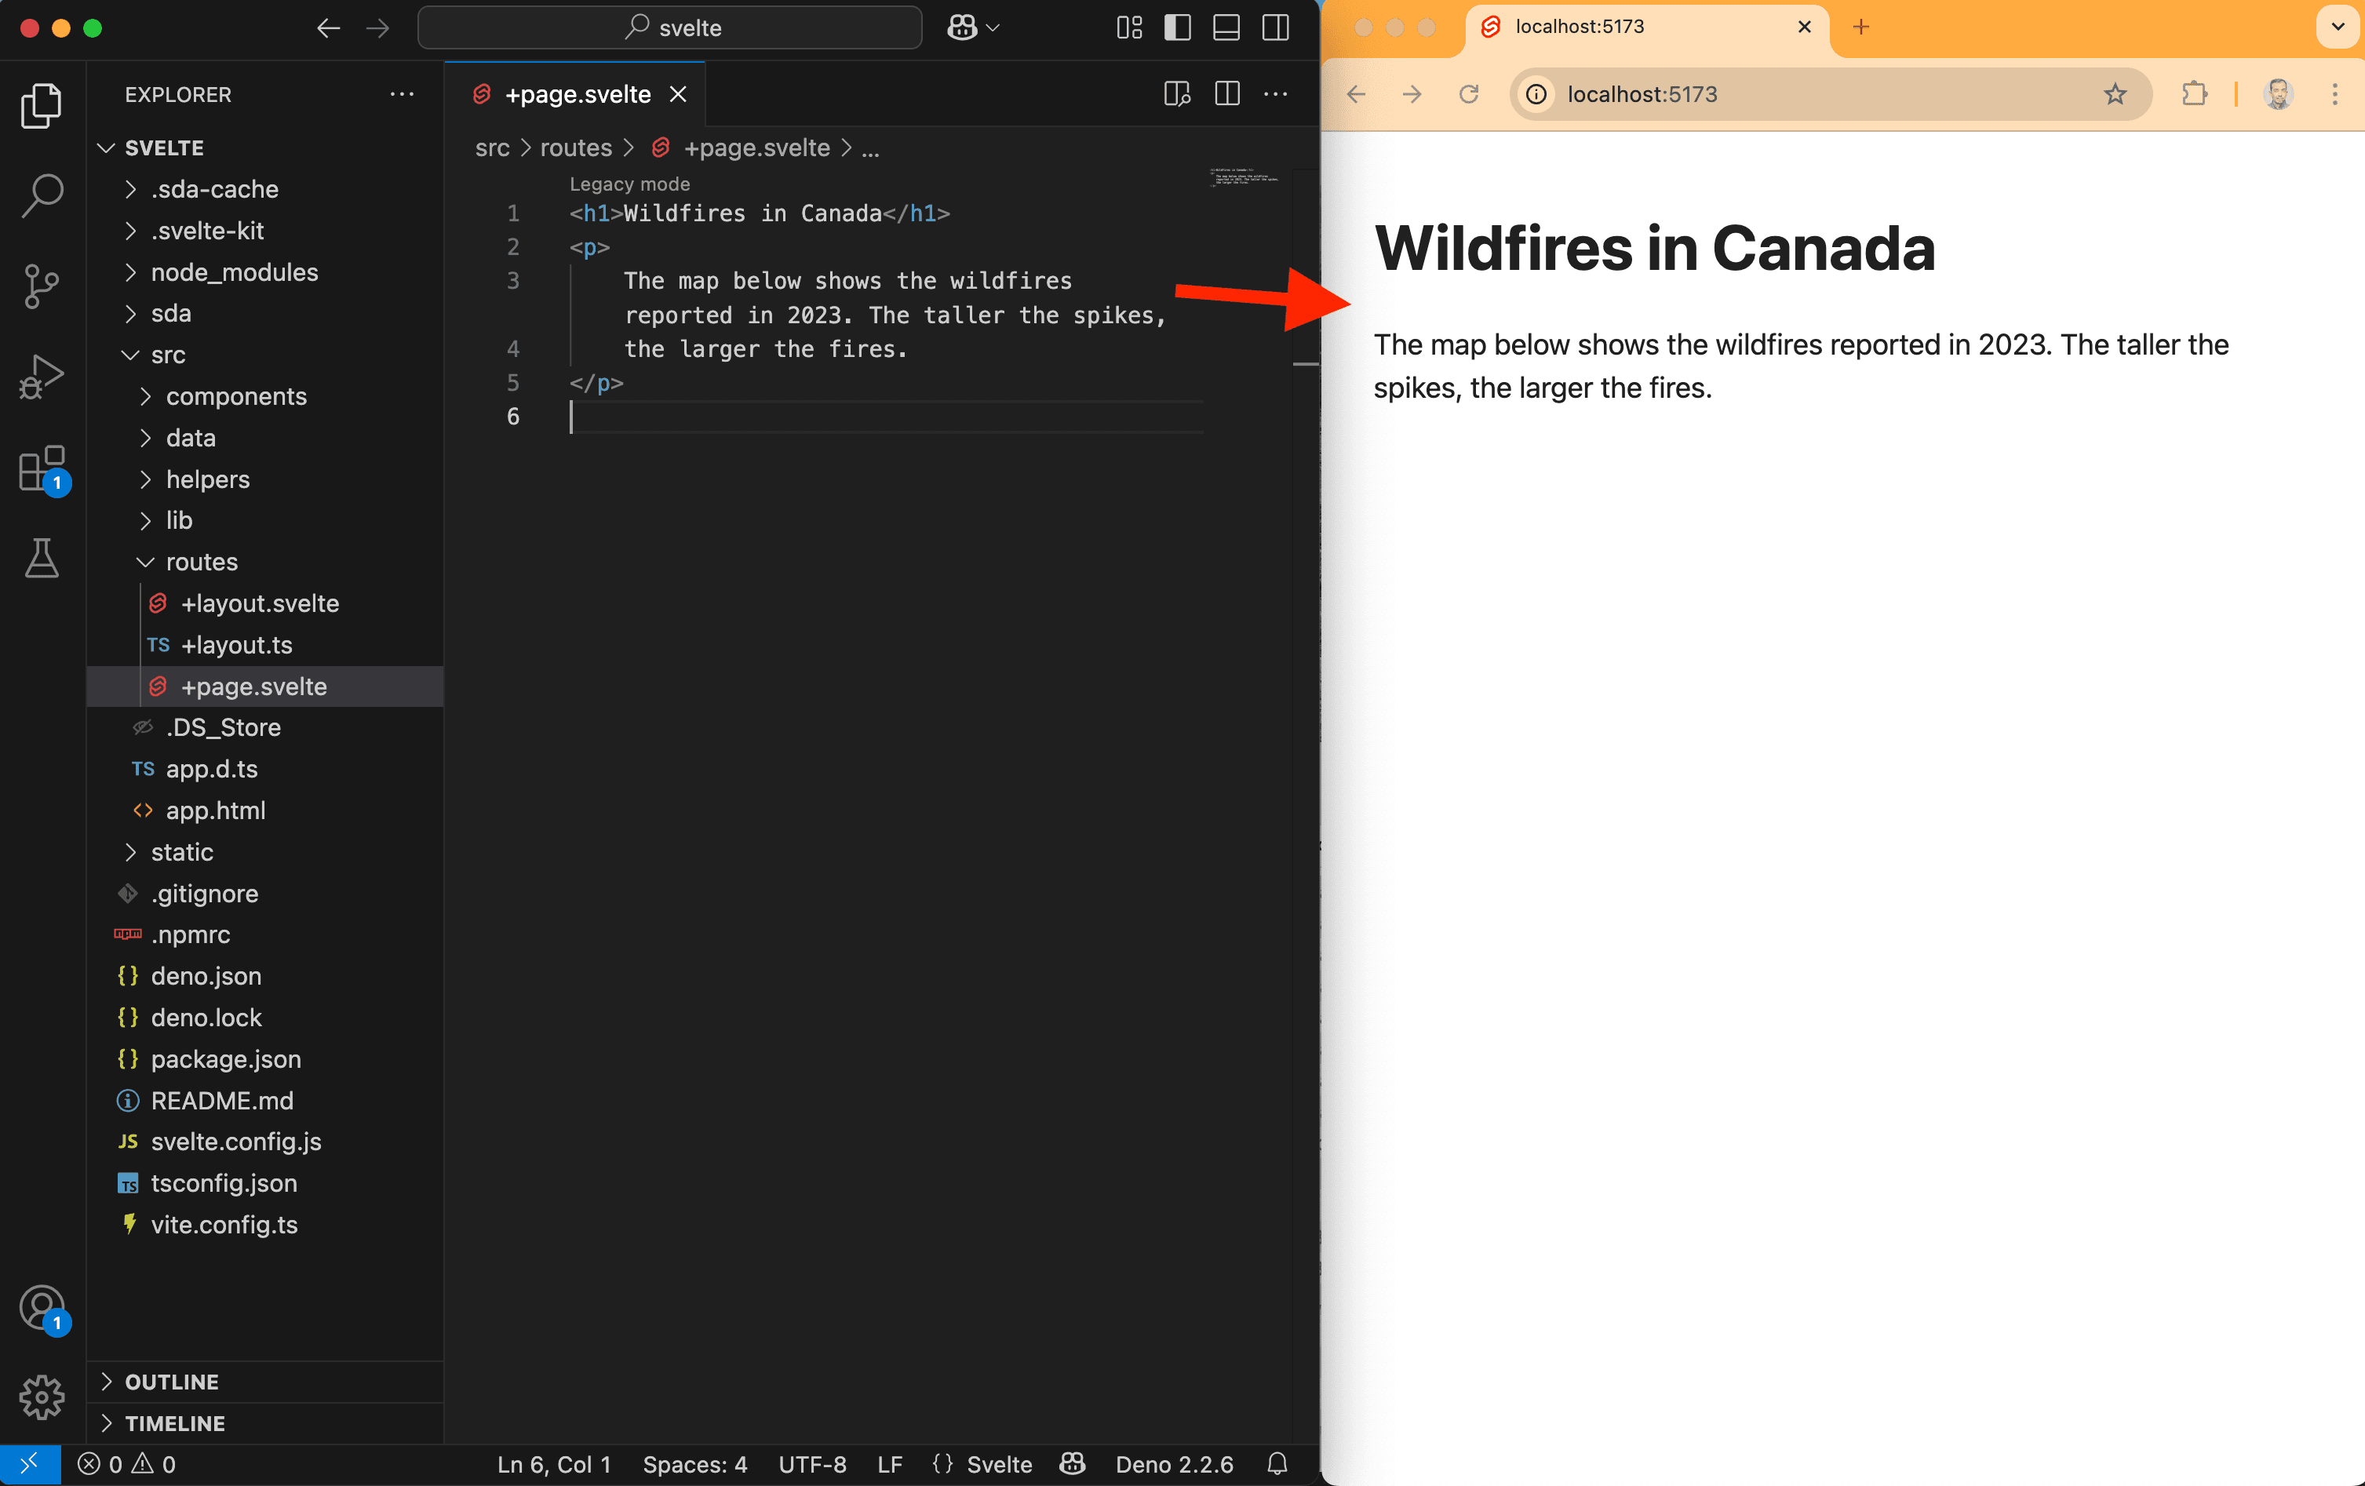Open the Run and Debug view

(x=42, y=377)
